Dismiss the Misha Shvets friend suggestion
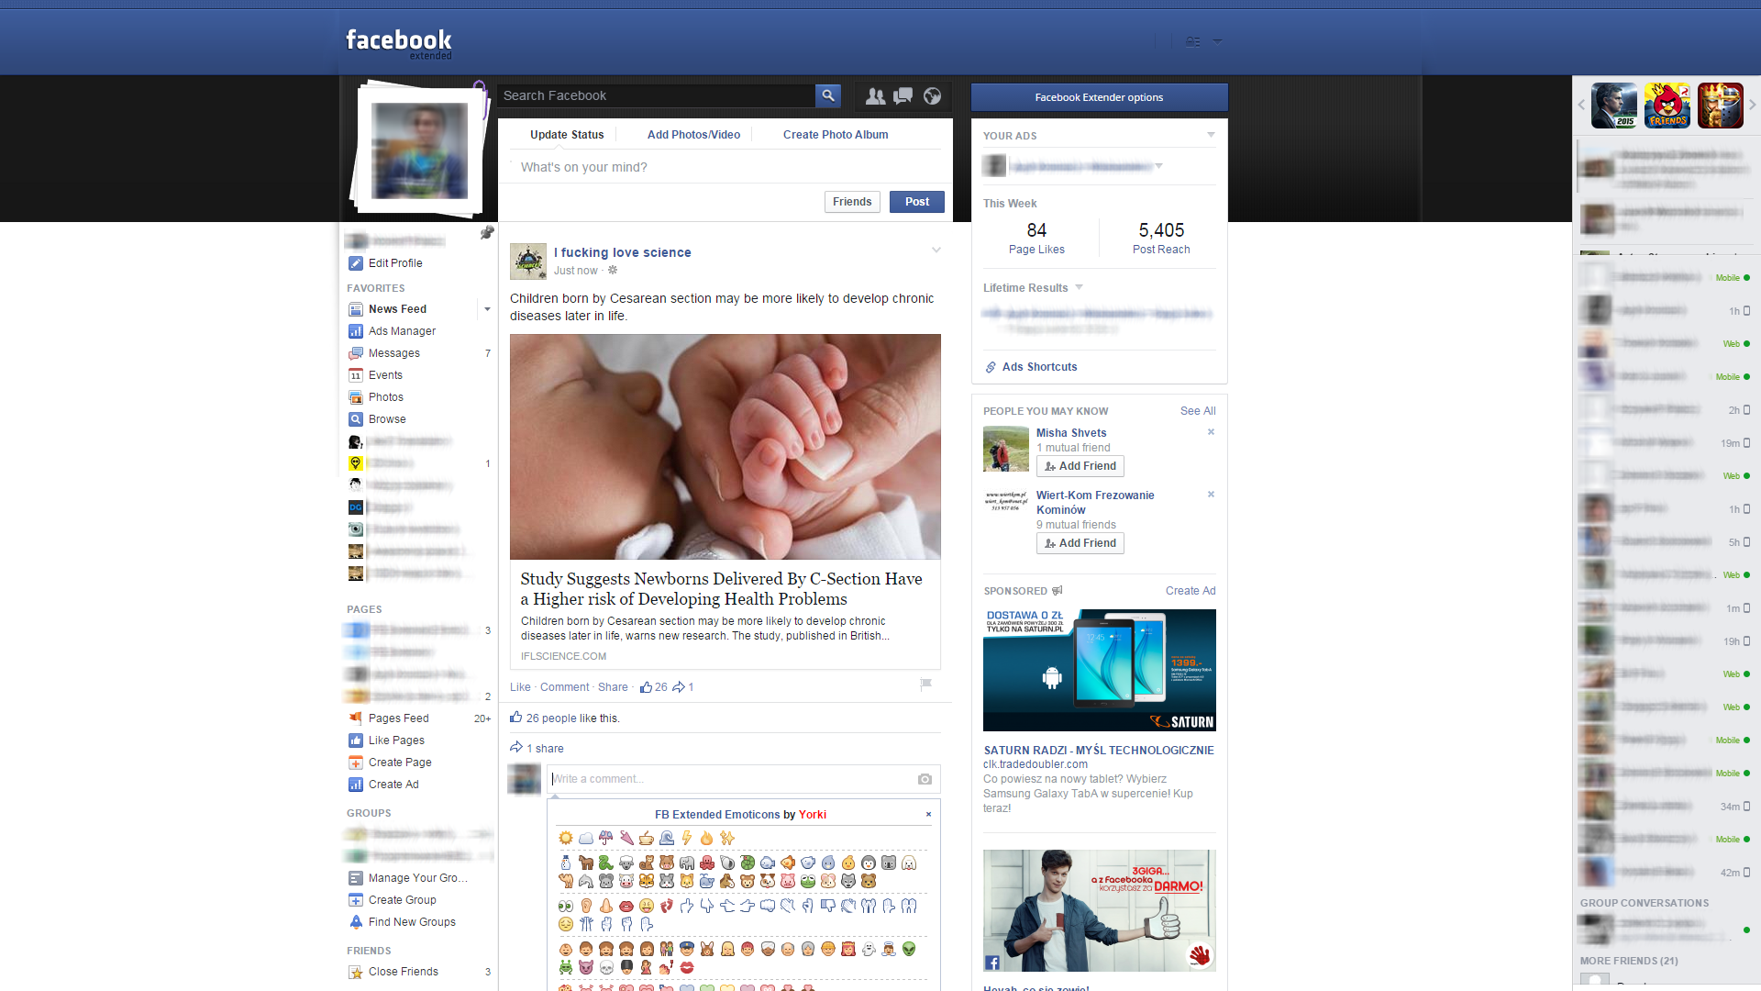1761x991 pixels. click(1211, 432)
